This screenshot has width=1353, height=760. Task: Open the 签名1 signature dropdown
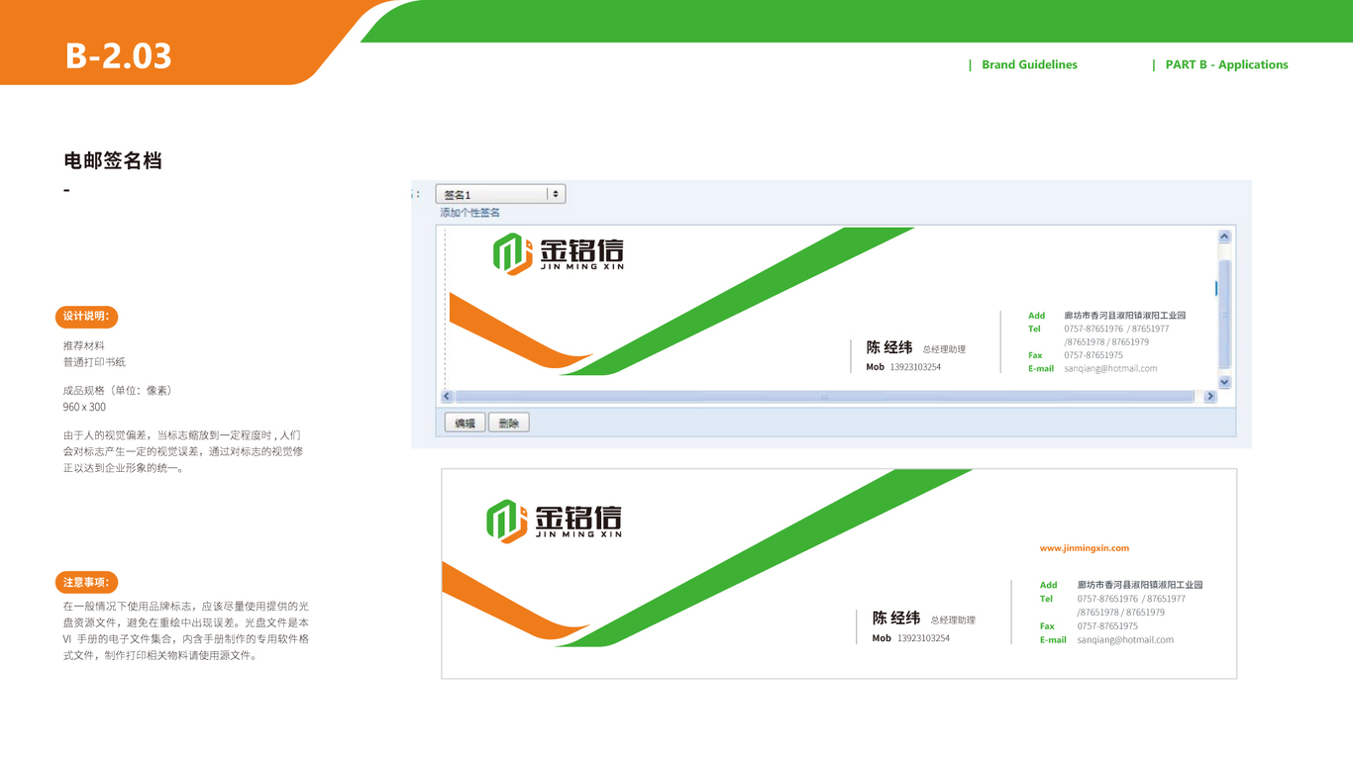pyautogui.click(x=500, y=194)
